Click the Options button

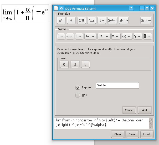146,20
